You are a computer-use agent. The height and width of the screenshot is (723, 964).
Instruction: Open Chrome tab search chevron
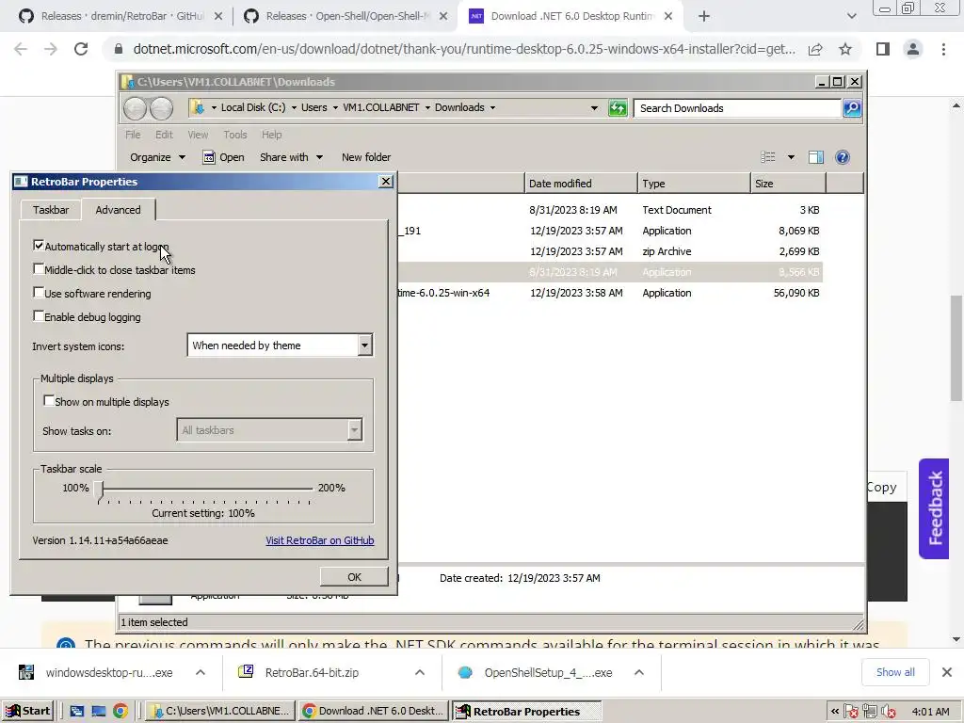851,17
